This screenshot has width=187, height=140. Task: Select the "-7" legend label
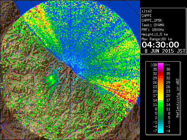[x=155, y=131]
